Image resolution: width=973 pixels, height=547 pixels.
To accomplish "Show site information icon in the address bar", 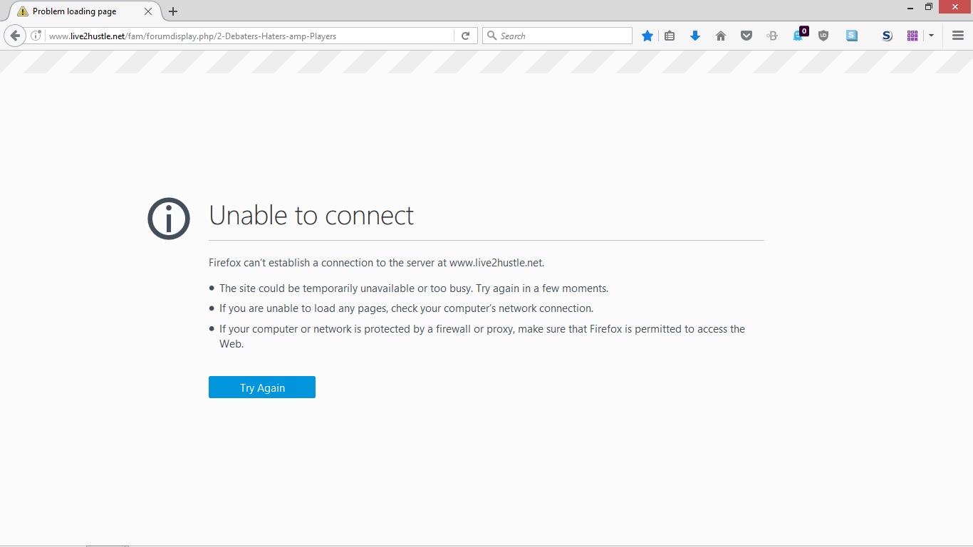I will tap(36, 36).
